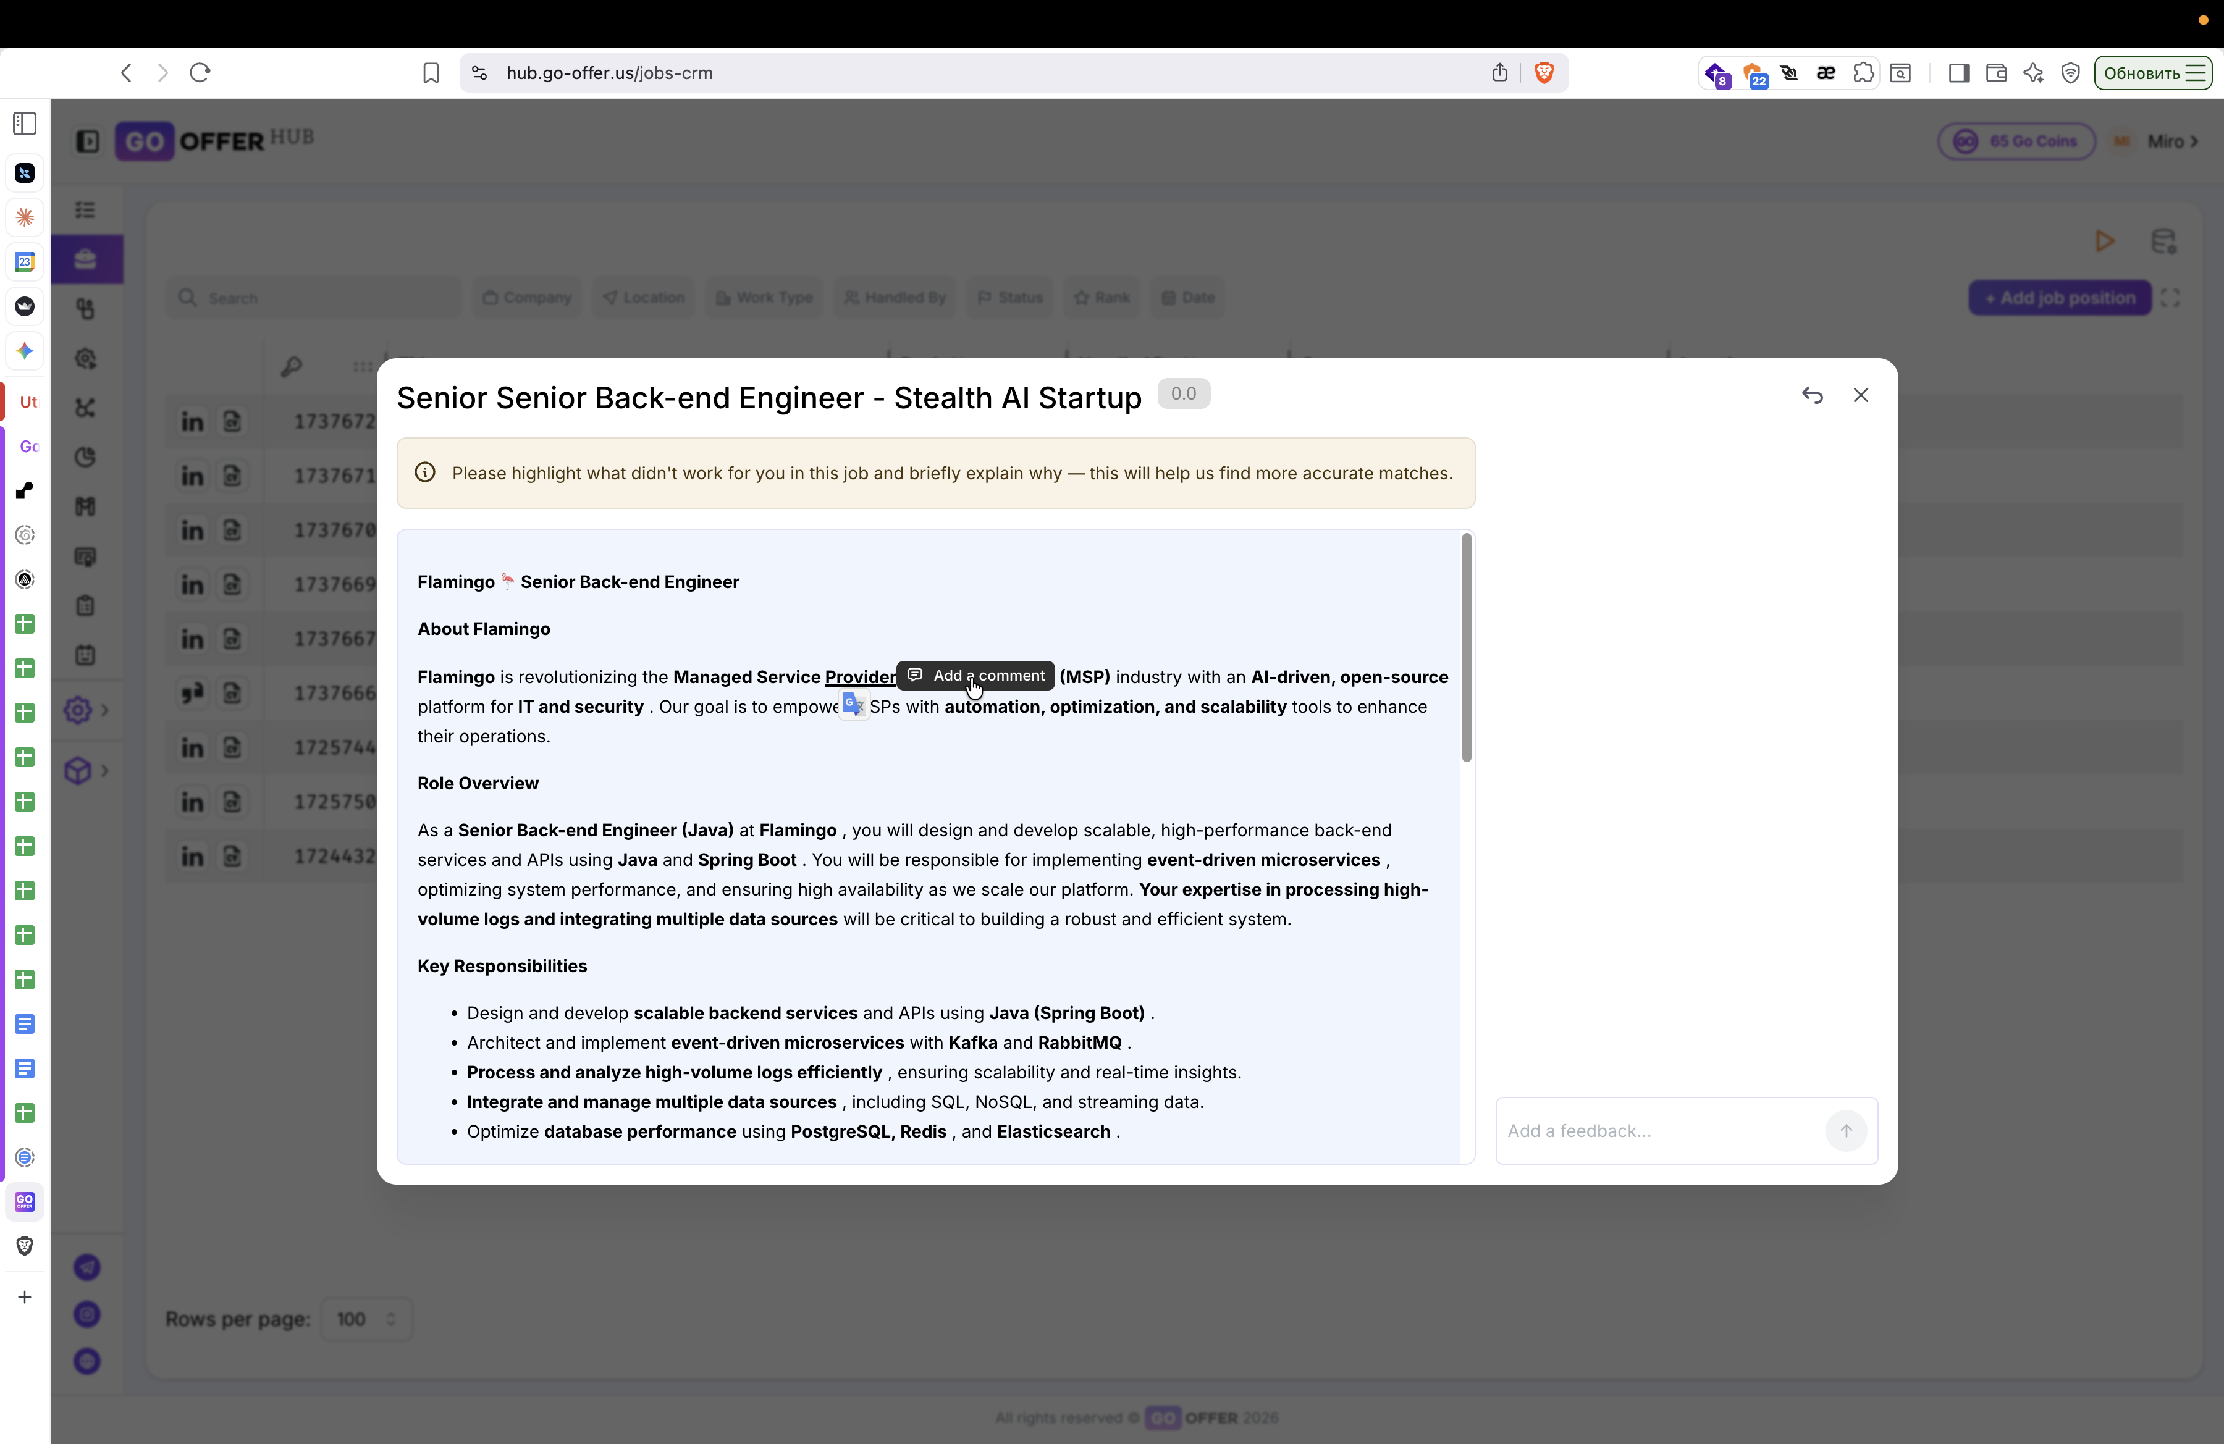Screen dimensions: 2224x1444
Task: Click the Обновить update button
Action: pos(2152,73)
